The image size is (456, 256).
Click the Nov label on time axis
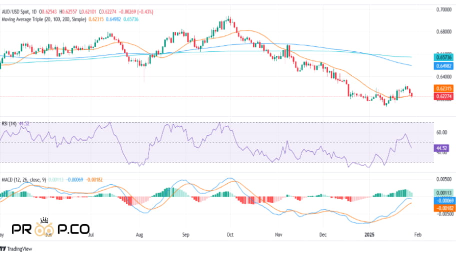pyautogui.click(x=278, y=235)
